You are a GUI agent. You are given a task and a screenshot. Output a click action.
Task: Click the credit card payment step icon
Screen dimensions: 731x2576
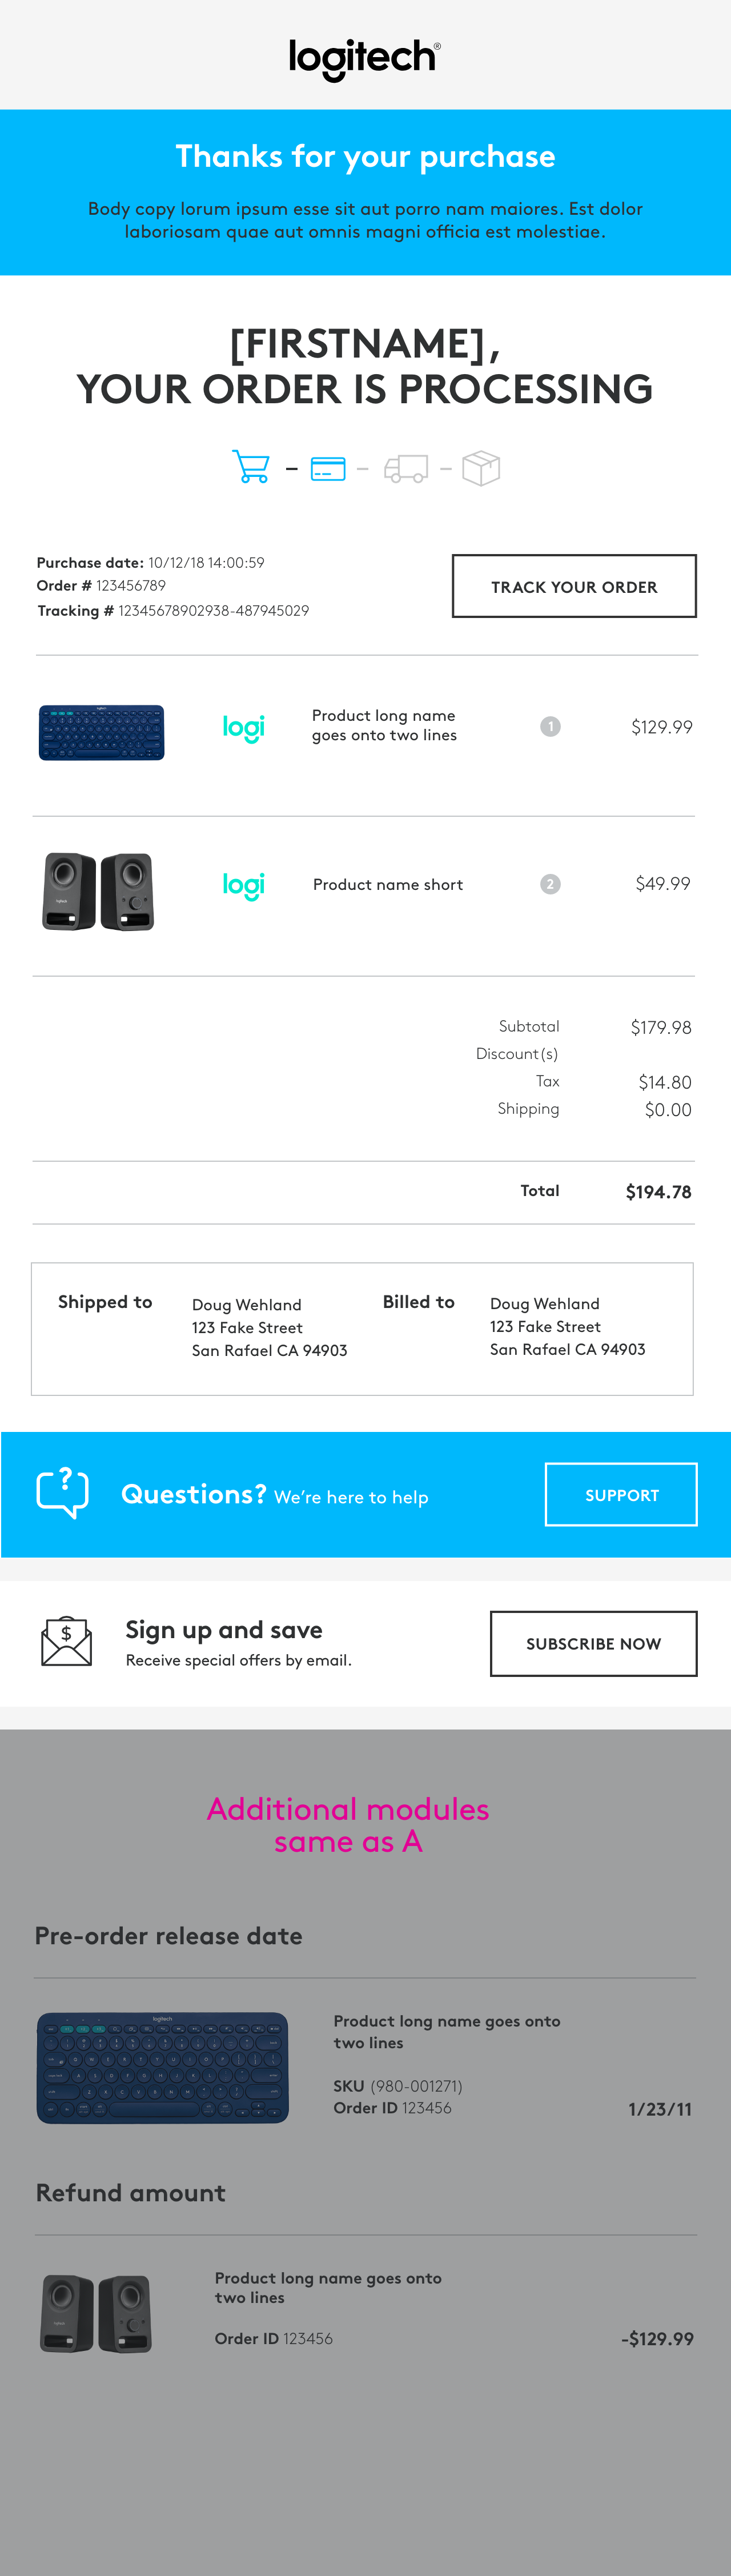pyautogui.click(x=328, y=468)
